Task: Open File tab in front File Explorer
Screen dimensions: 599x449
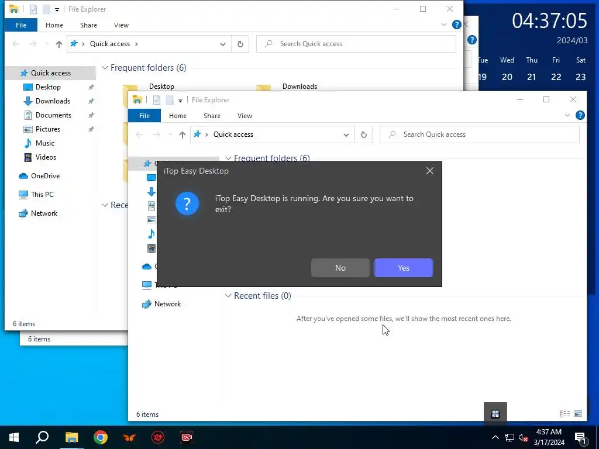Action: click(144, 116)
